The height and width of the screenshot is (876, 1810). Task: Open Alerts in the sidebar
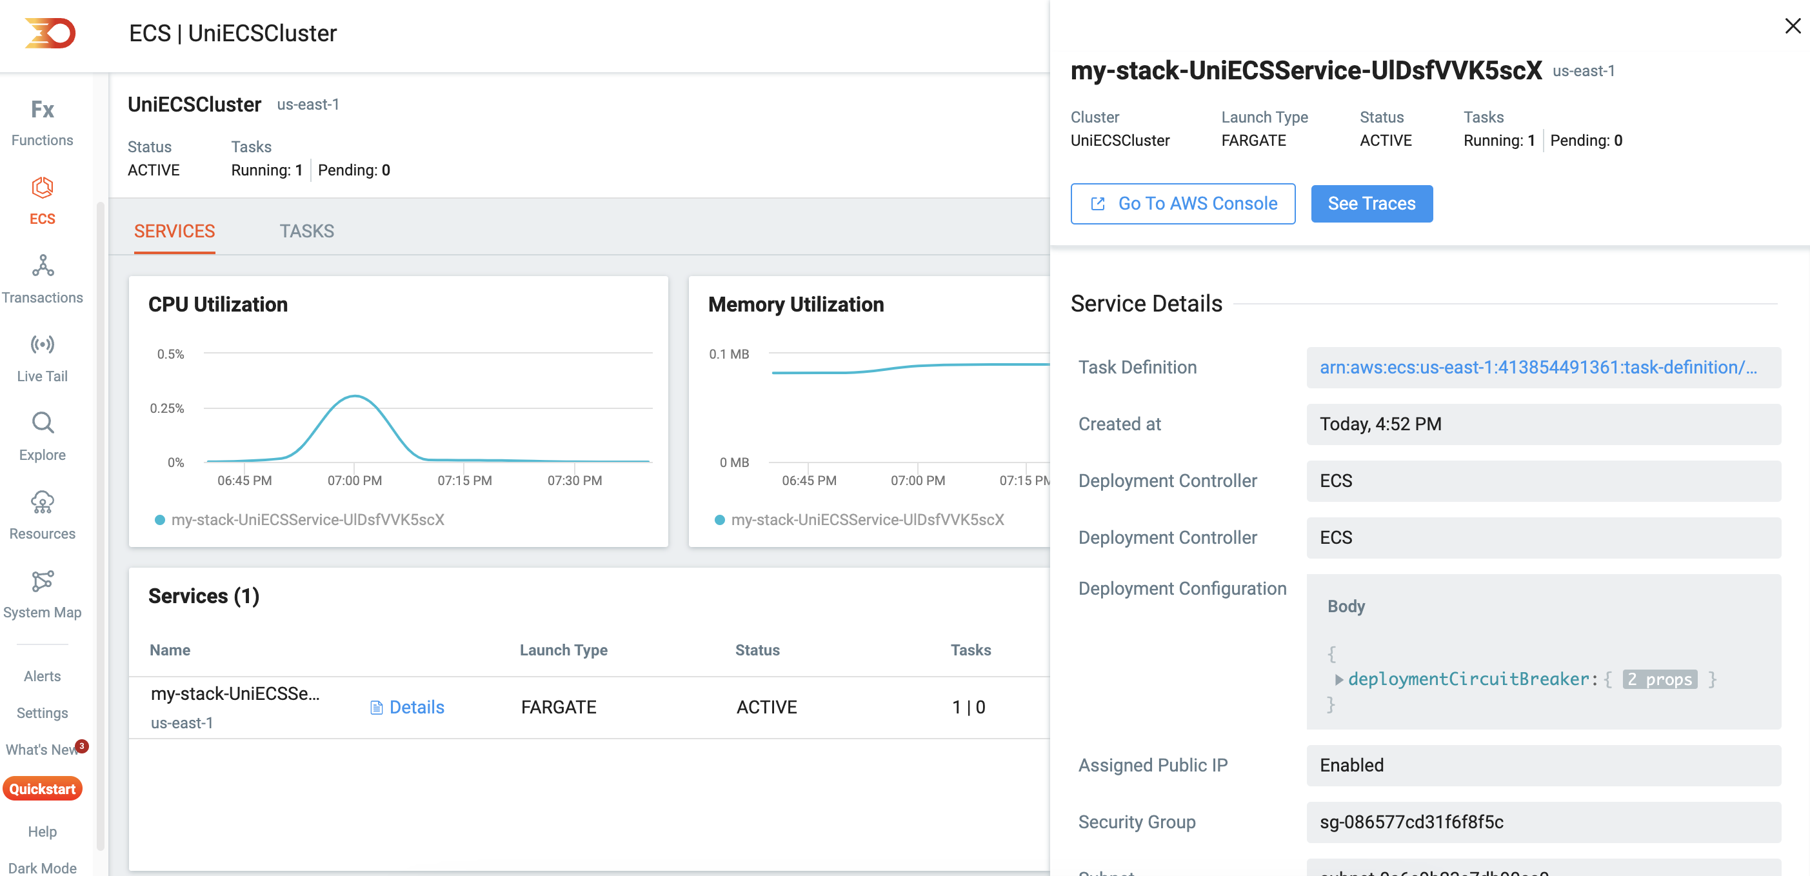point(42,676)
